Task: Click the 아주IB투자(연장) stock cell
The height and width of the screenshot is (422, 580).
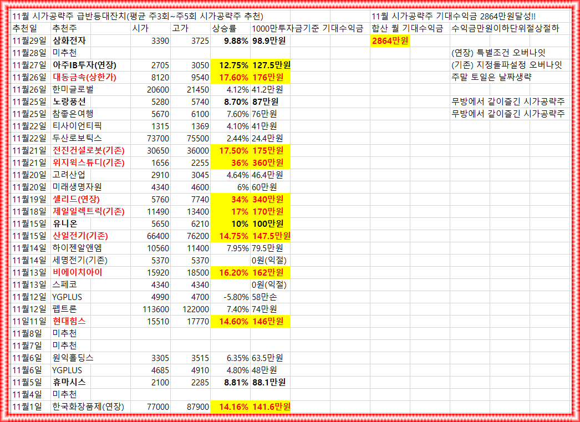Action: click(x=90, y=65)
